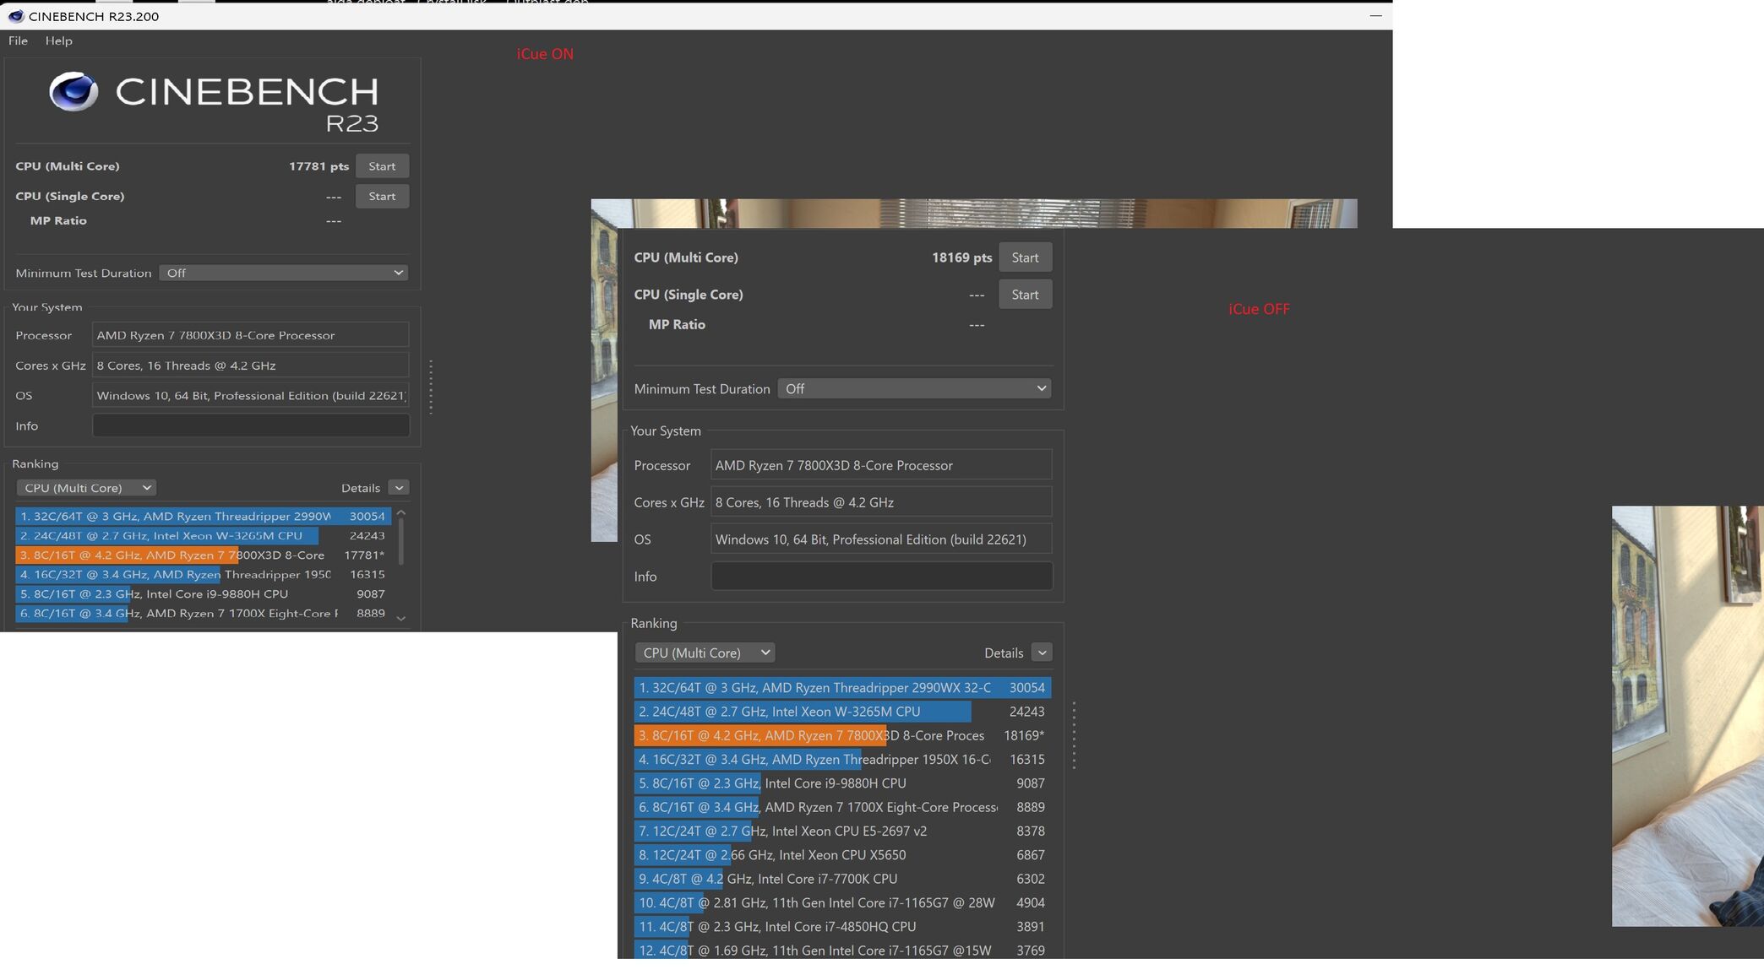Screen dimensions: 1764x975
Task: Select Threadripper 2990WX row in iCue OFF window
Action: (x=842, y=687)
